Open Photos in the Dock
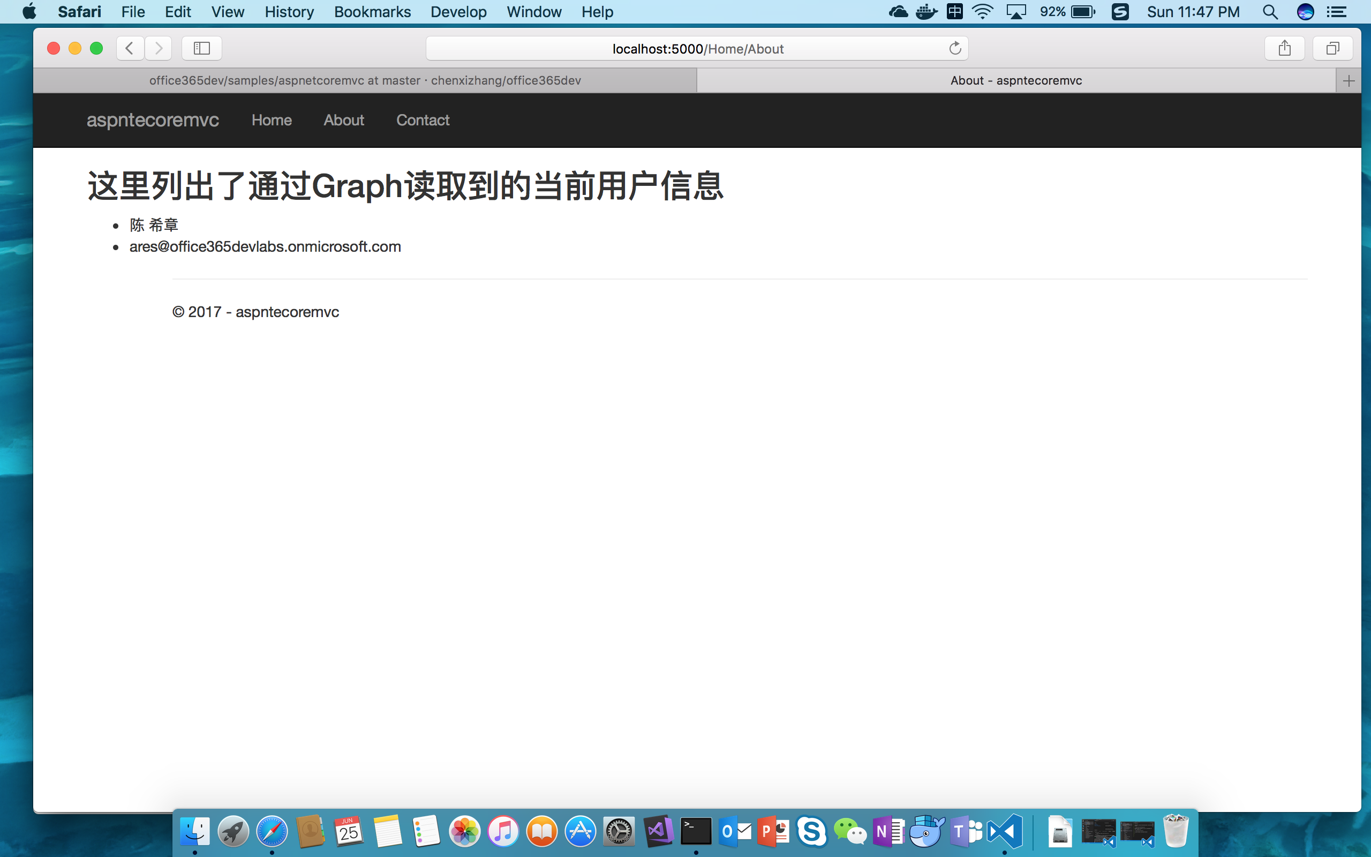1371x857 pixels. click(464, 831)
